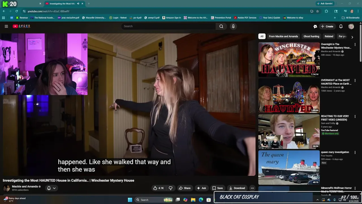
Task: Open the Revenue bookmark
Action: tap(22, 18)
